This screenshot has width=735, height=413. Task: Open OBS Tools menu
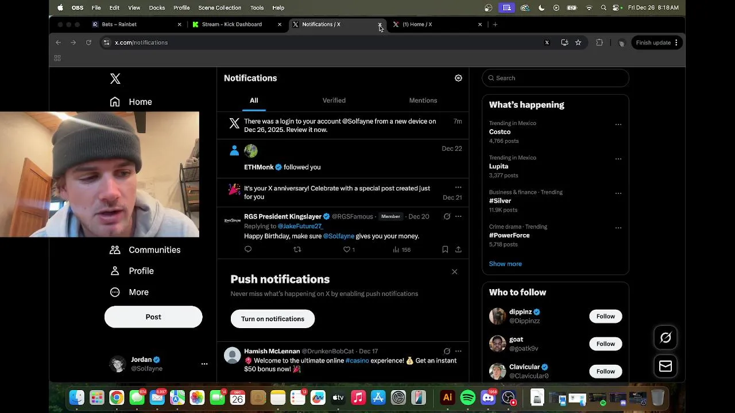click(x=257, y=7)
